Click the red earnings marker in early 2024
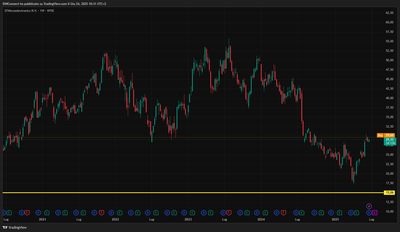The height and width of the screenshot is (232, 400). point(283,213)
